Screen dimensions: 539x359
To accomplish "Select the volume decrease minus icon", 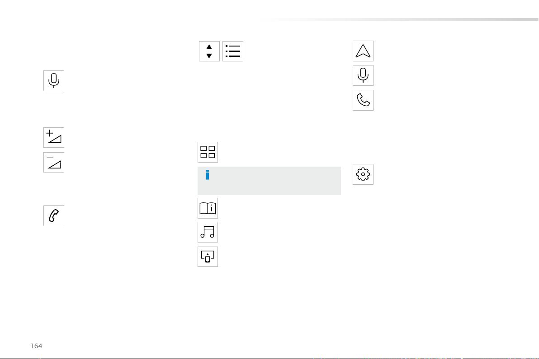I will coord(54,162).
